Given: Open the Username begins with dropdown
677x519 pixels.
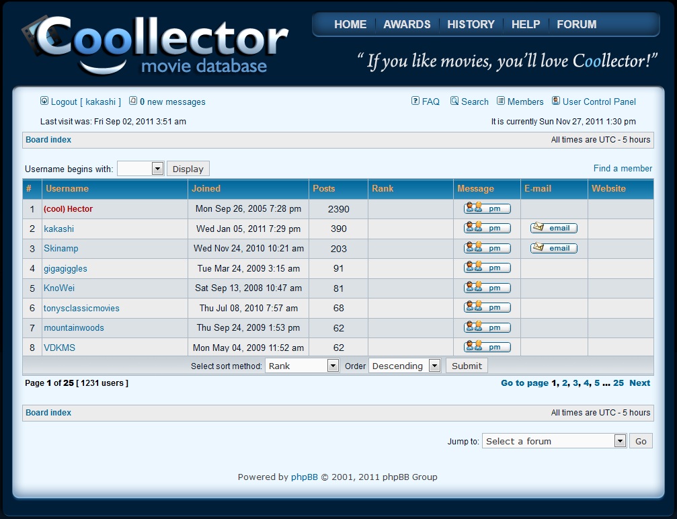Looking at the screenshot, I should tap(141, 169).
